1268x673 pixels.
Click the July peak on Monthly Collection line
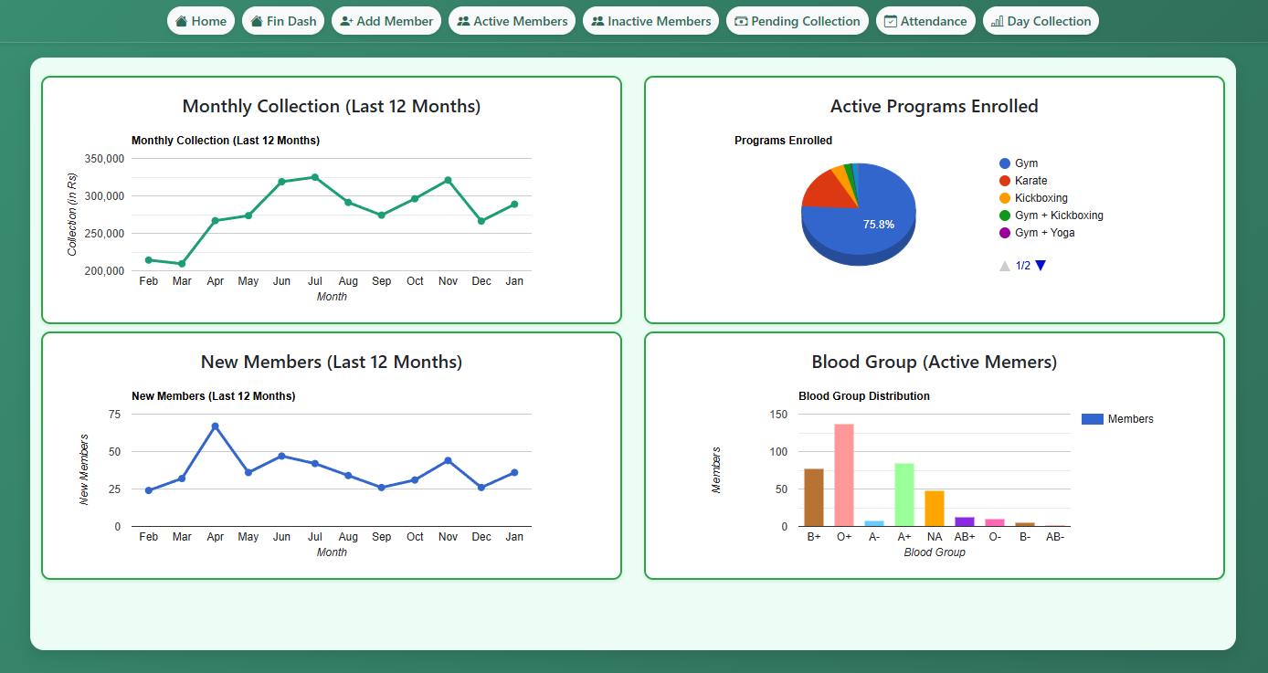pos(314,176)
